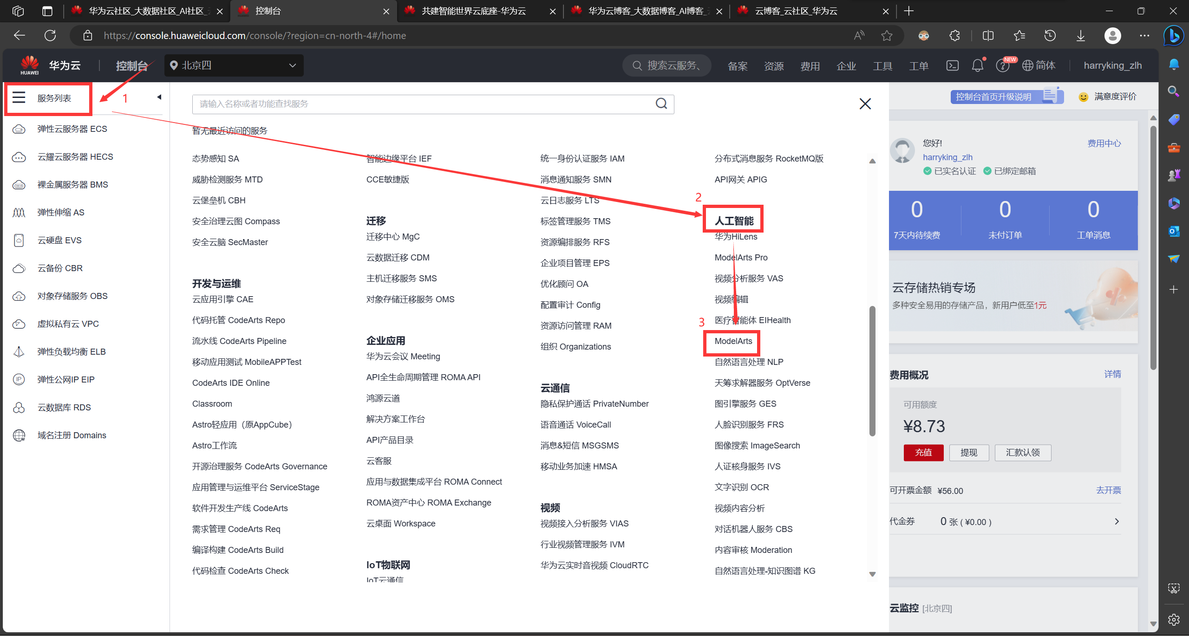Open the CloudShell terminal icon
The image size is (1189, 636).
click(x=952, y=65)
